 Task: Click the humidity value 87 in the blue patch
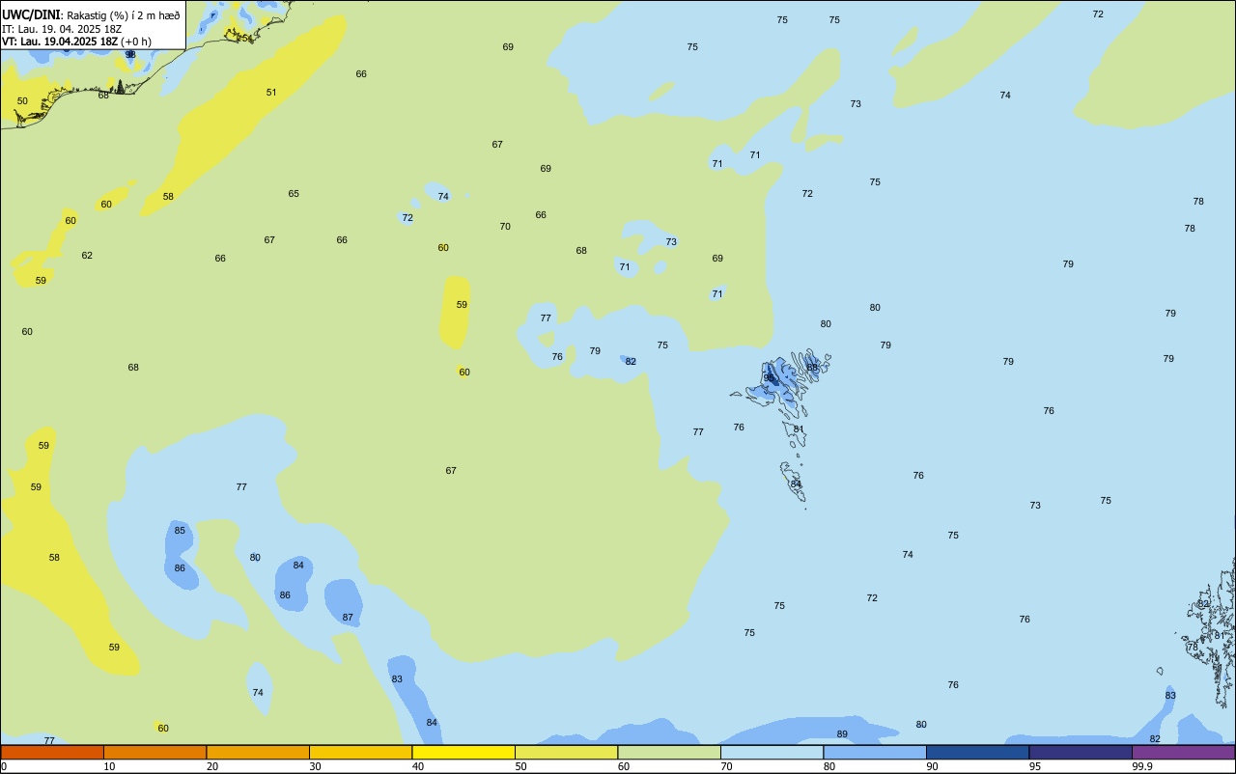tap(348, 618)
